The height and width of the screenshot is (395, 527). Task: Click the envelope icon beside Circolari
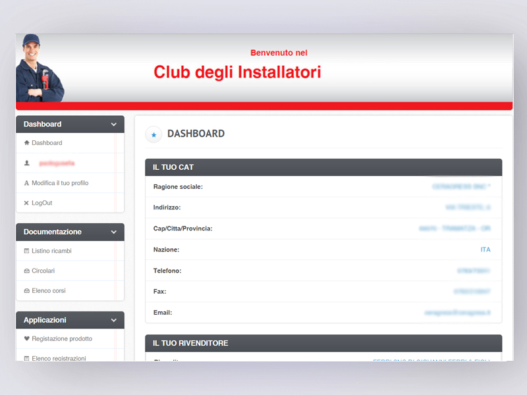click(26, 271)
